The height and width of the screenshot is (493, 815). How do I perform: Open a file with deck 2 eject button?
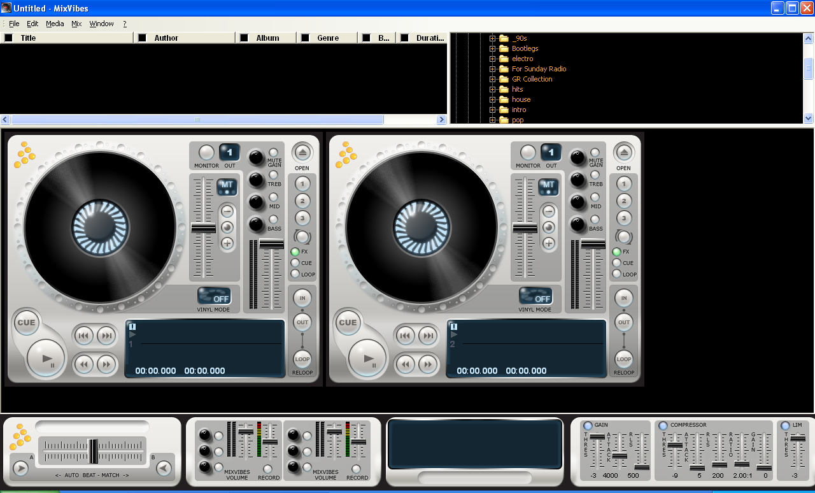point(624,152)
